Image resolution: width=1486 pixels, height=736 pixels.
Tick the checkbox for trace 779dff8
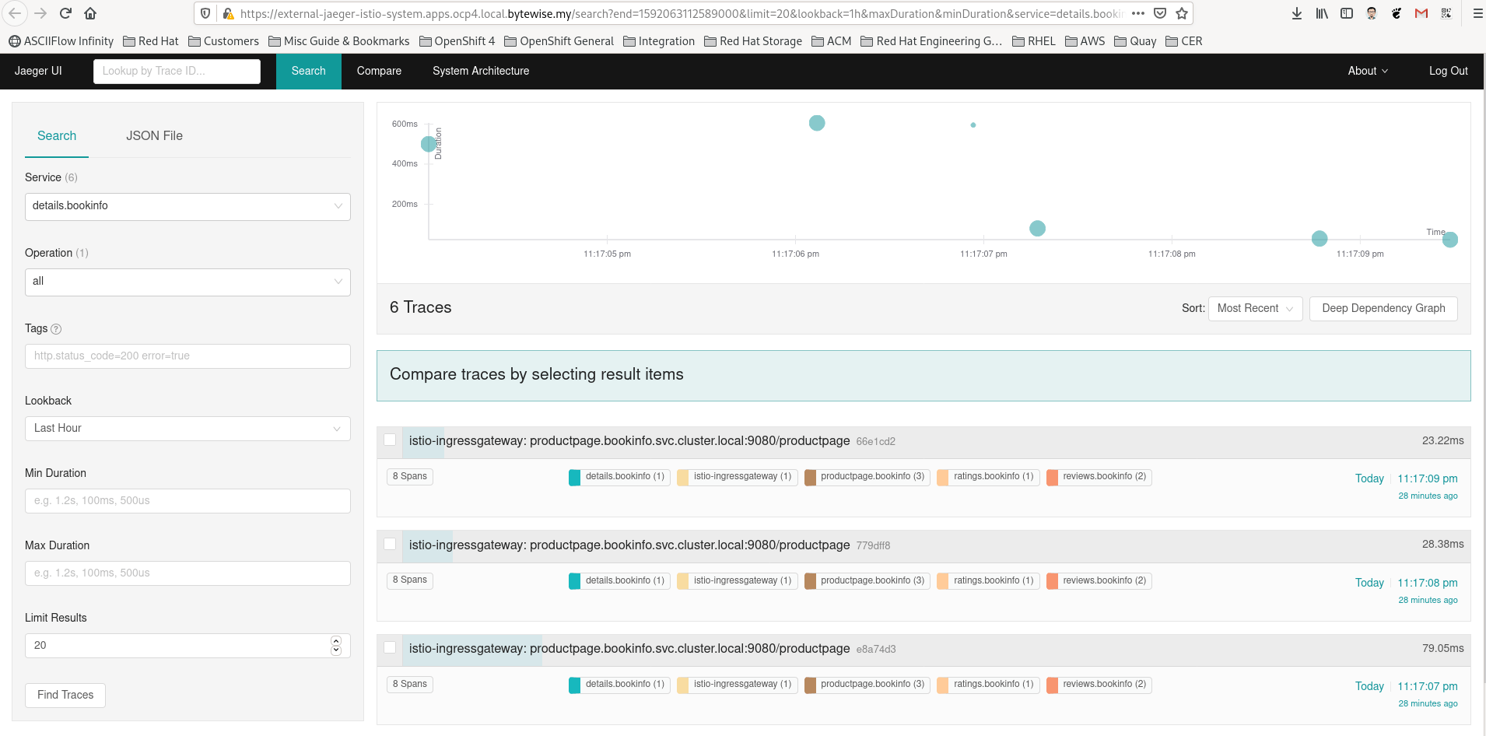pyautogui.click(x=391, y=545)
